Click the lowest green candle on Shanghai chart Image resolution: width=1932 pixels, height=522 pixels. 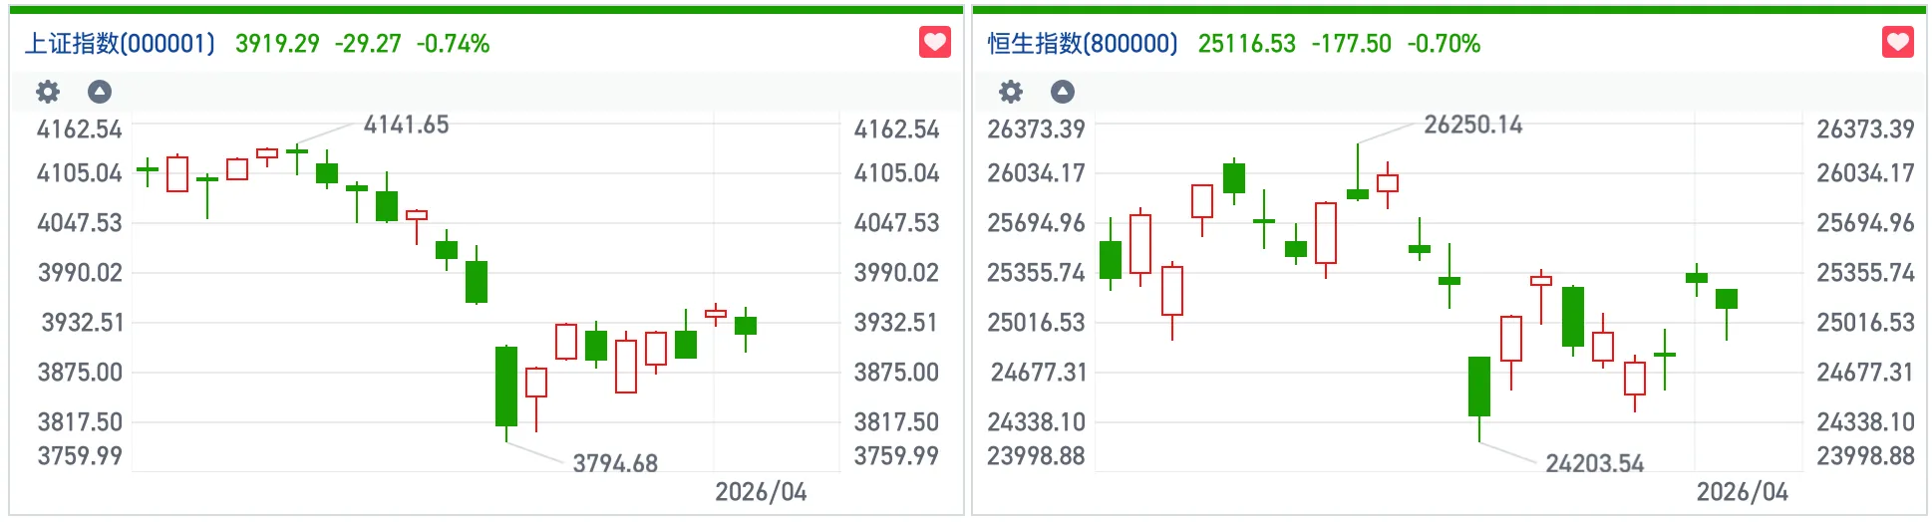coord(506,387)
